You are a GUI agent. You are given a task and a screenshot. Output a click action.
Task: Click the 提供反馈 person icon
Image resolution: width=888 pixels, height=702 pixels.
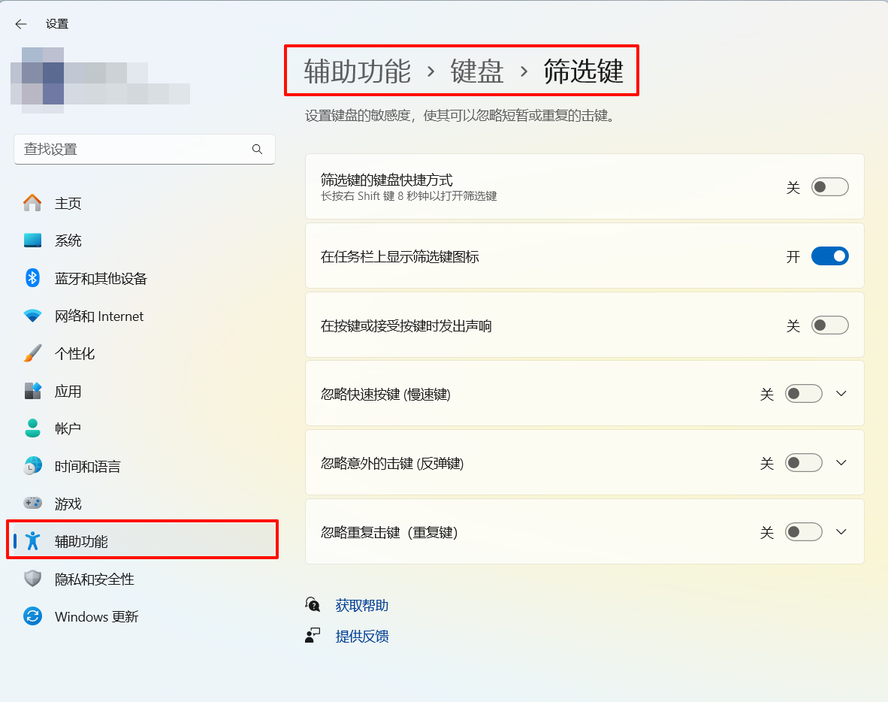(313, 636)
